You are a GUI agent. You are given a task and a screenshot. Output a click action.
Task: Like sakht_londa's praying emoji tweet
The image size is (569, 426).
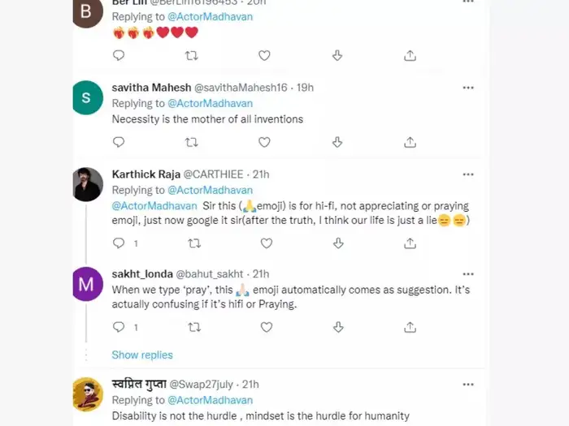point(264,327)
